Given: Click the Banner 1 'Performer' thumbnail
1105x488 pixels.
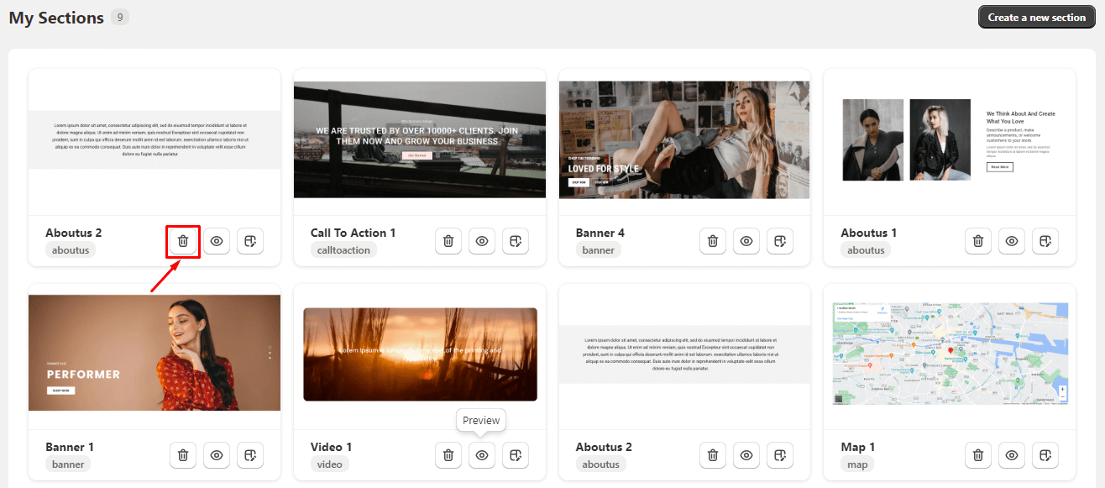Looking at the screenshot, I should click(154, 353).
